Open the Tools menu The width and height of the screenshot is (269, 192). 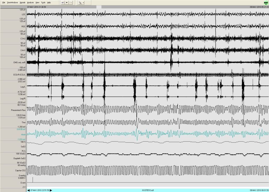click(43, 2)
